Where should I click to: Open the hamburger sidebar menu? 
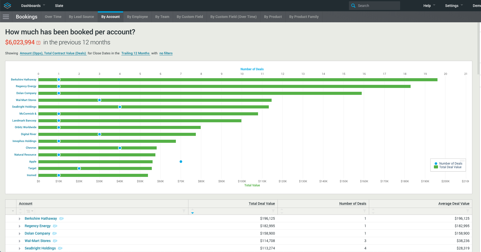(6, 17)
